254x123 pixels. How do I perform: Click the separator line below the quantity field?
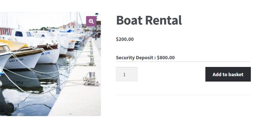183,95
